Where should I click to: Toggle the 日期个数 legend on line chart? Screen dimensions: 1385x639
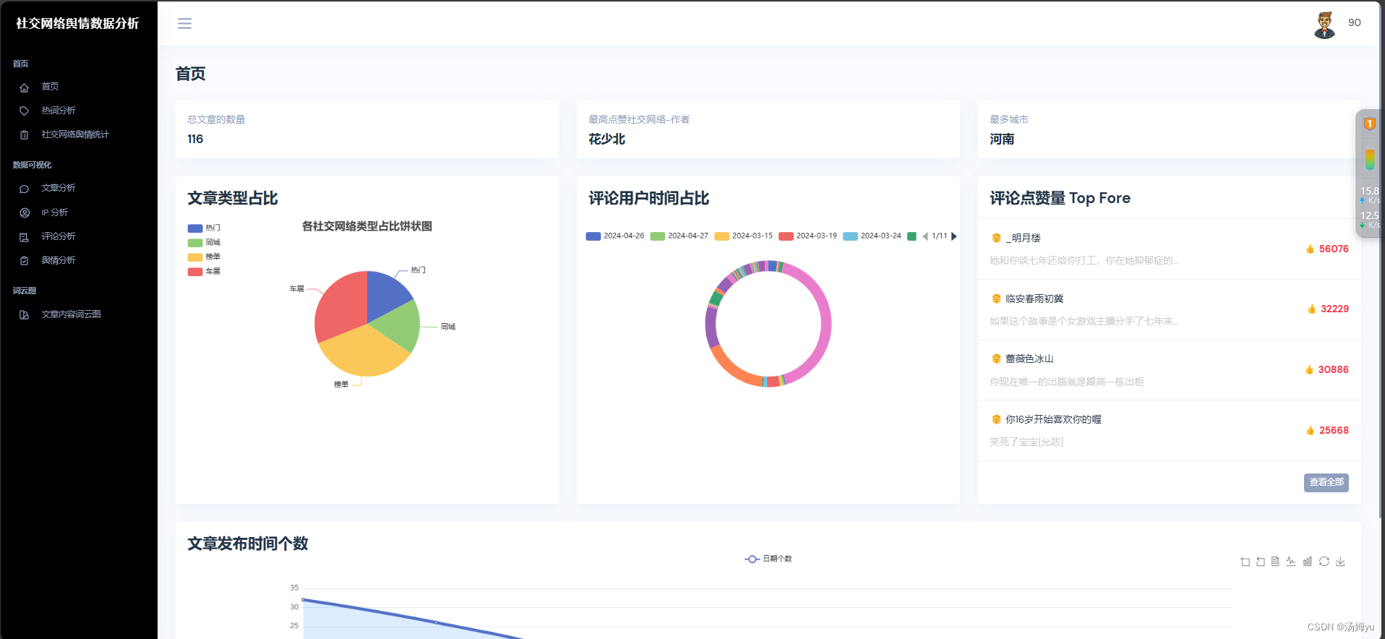pyautogui.click(x=768, y=559)
